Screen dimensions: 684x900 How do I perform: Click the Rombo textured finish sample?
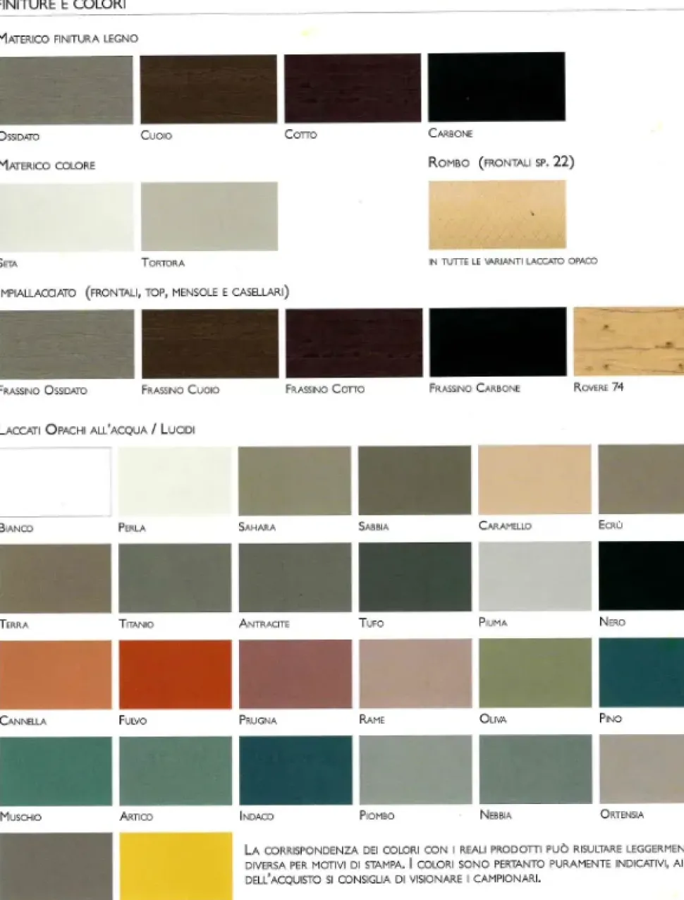coord(497,214)
